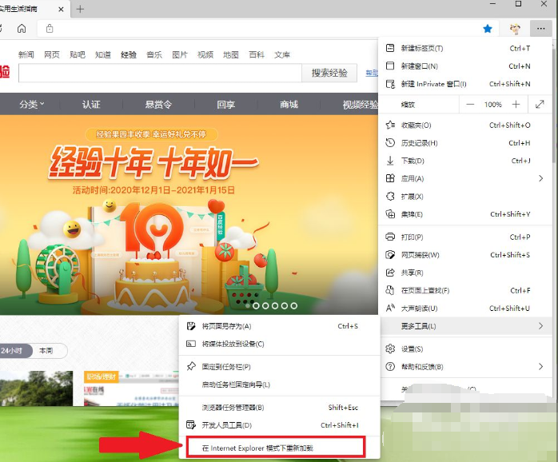Open the 图片 nav link
558x462 pixels.
point(180,55)
